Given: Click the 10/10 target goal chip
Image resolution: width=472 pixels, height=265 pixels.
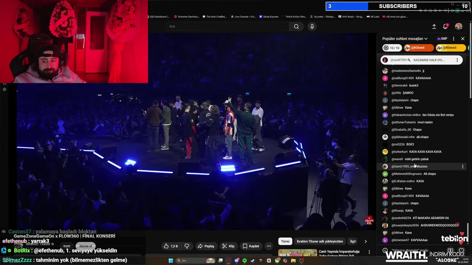Looking at the screenshot, I should (x=391, y=48).
